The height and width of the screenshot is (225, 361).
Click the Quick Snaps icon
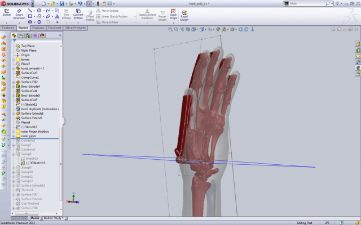point(173,13)
